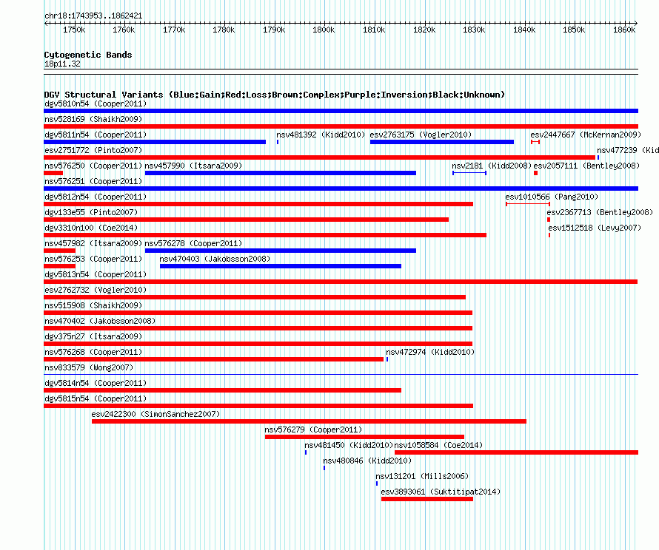Image resolution: width=659 pixels, height=550 pixels.
Task: Click the 1750k ruler position
Action: (74, 30)
